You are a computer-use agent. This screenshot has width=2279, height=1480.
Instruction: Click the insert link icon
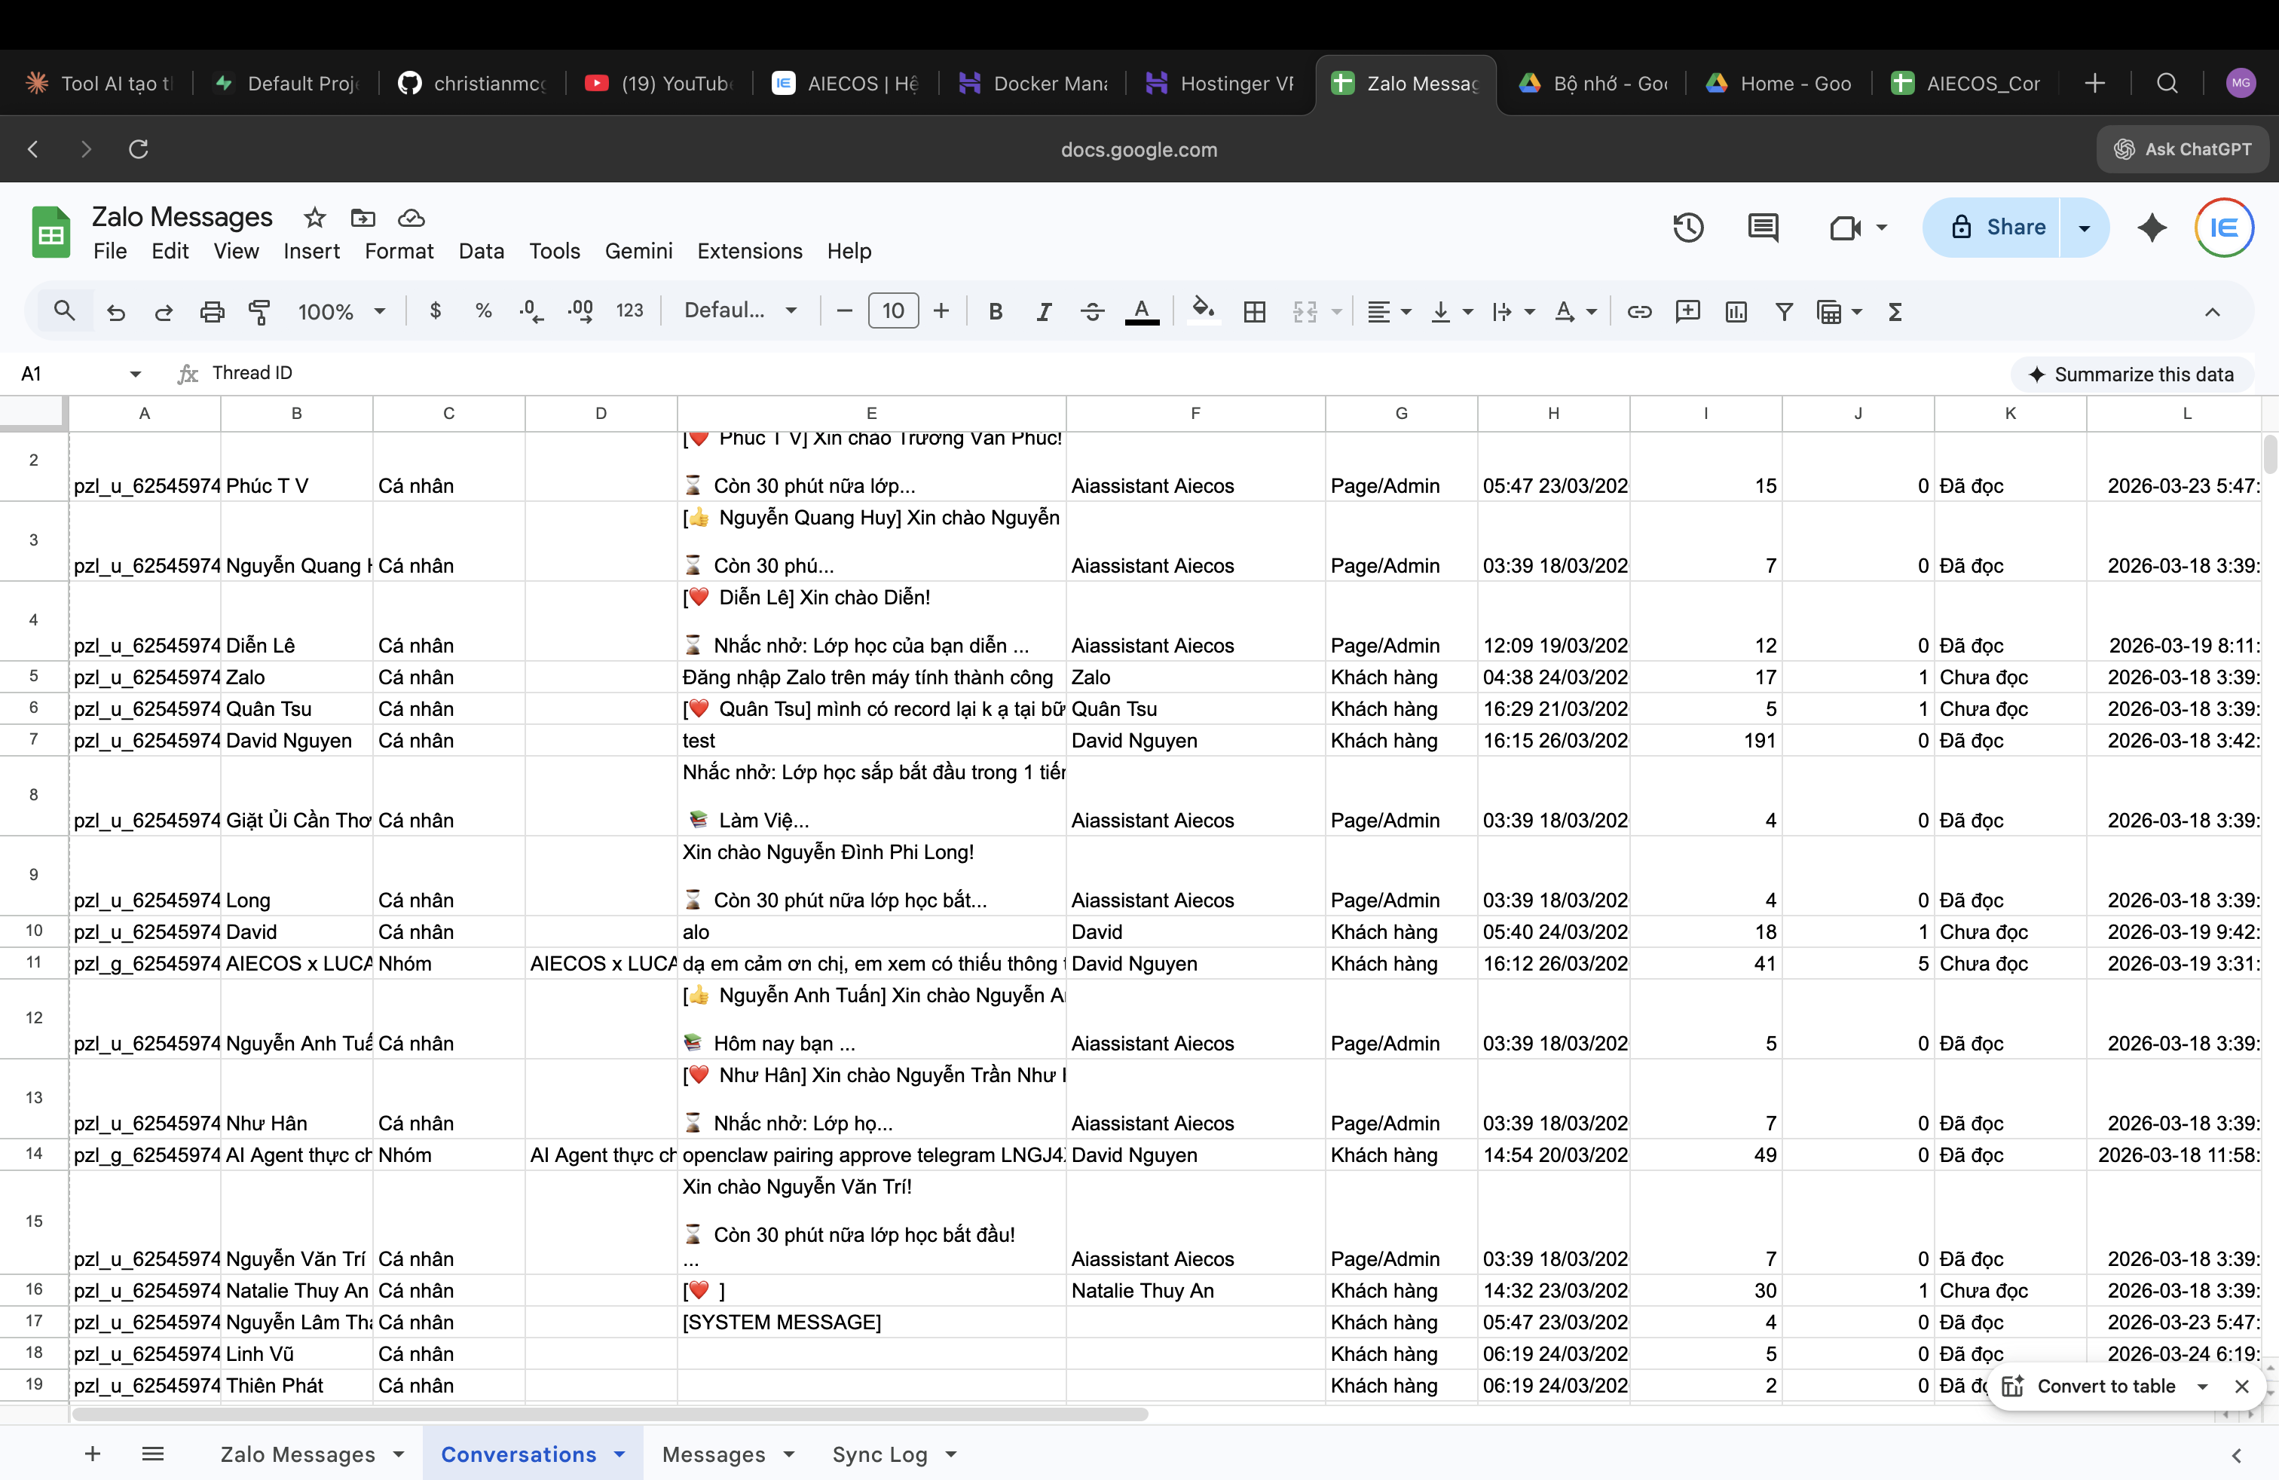(x=1639, y=311)
